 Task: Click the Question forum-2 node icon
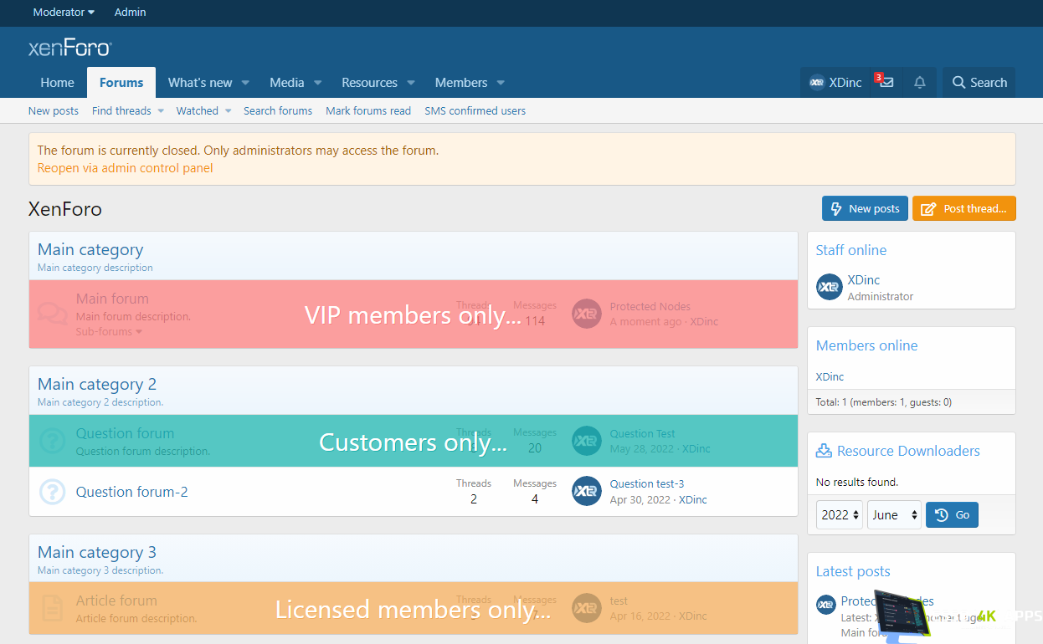(x=52, y=492)
